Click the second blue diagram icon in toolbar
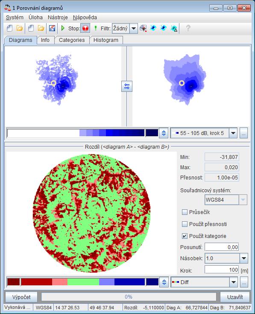Viewport: 255px width, 314px height. click(164, 28)
